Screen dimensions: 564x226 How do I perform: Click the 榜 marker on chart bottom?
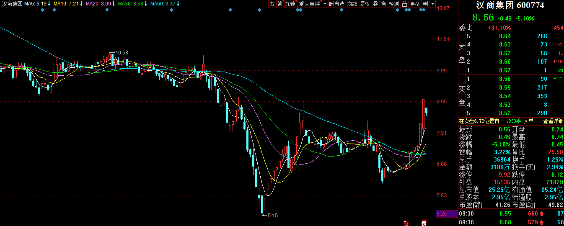point(424,223)
